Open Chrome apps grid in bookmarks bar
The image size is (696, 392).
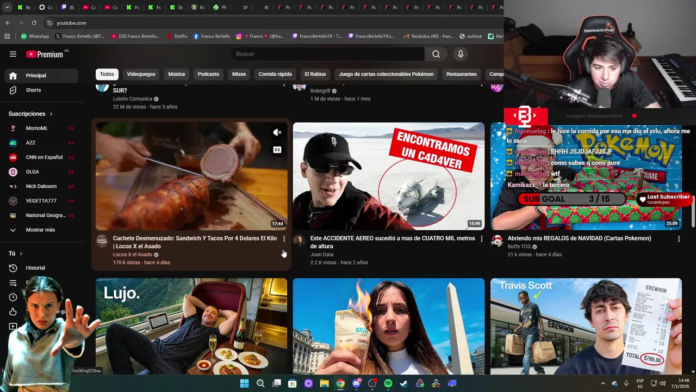coord(7,36)
